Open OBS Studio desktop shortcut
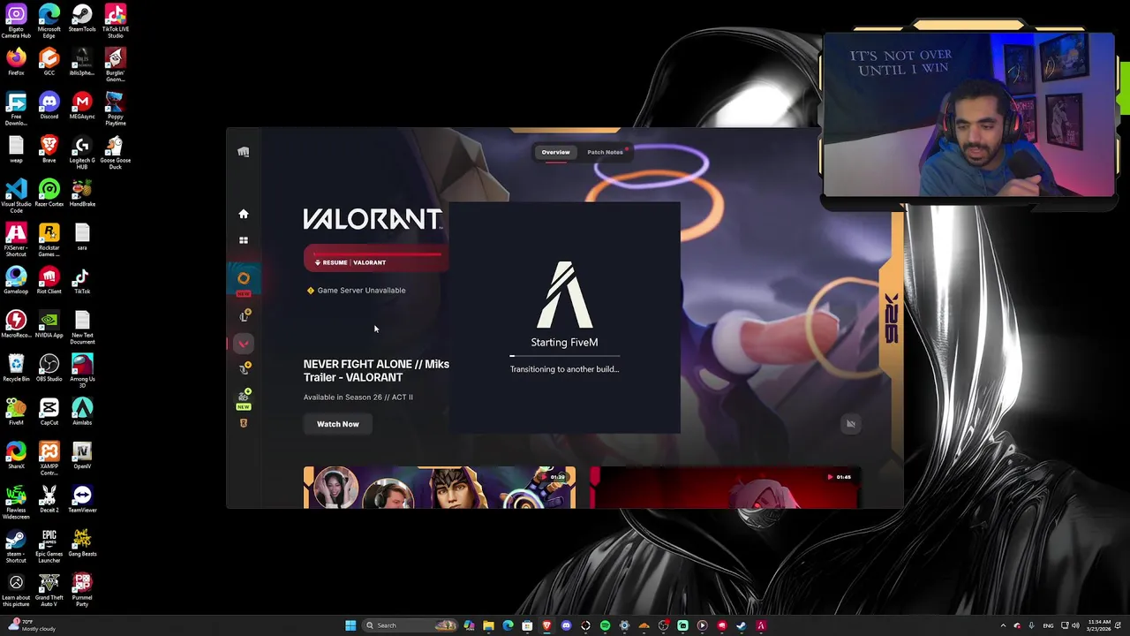The width and height of the screenshot is (1130, 636). [49, 368]
